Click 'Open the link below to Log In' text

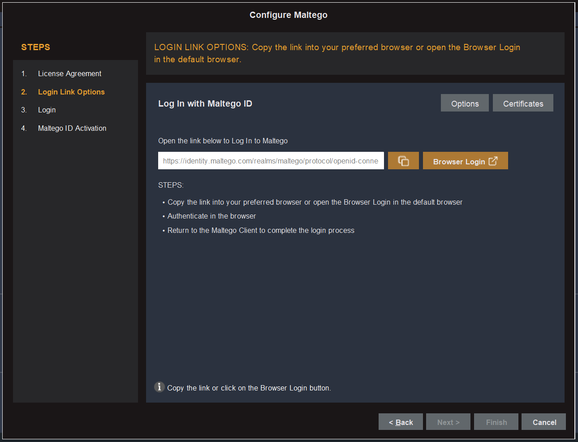click(223, 141)
